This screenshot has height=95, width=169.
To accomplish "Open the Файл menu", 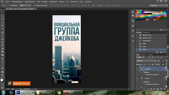I will tap(7, 2).
